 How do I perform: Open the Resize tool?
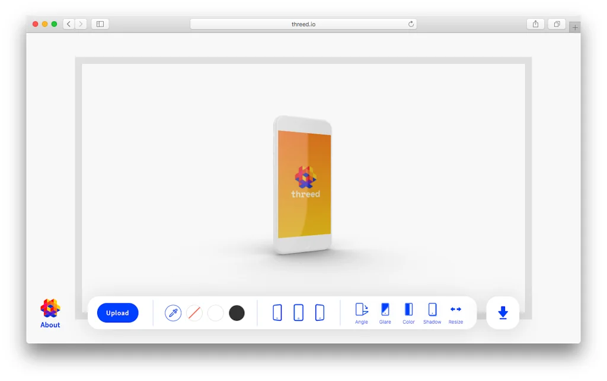pyautogui.click(x=455, y=312)
